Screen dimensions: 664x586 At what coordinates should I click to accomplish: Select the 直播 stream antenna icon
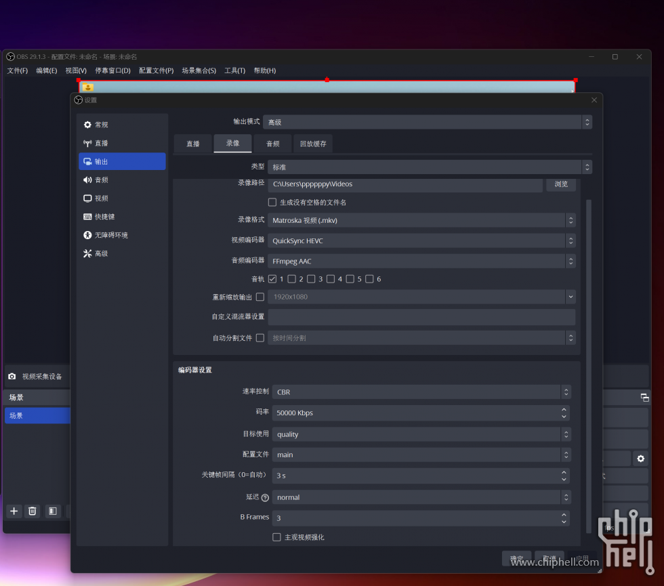87,143
